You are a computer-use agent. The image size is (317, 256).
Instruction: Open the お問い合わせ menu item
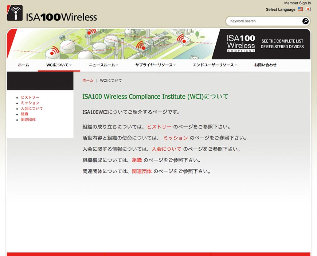(265, 65)
